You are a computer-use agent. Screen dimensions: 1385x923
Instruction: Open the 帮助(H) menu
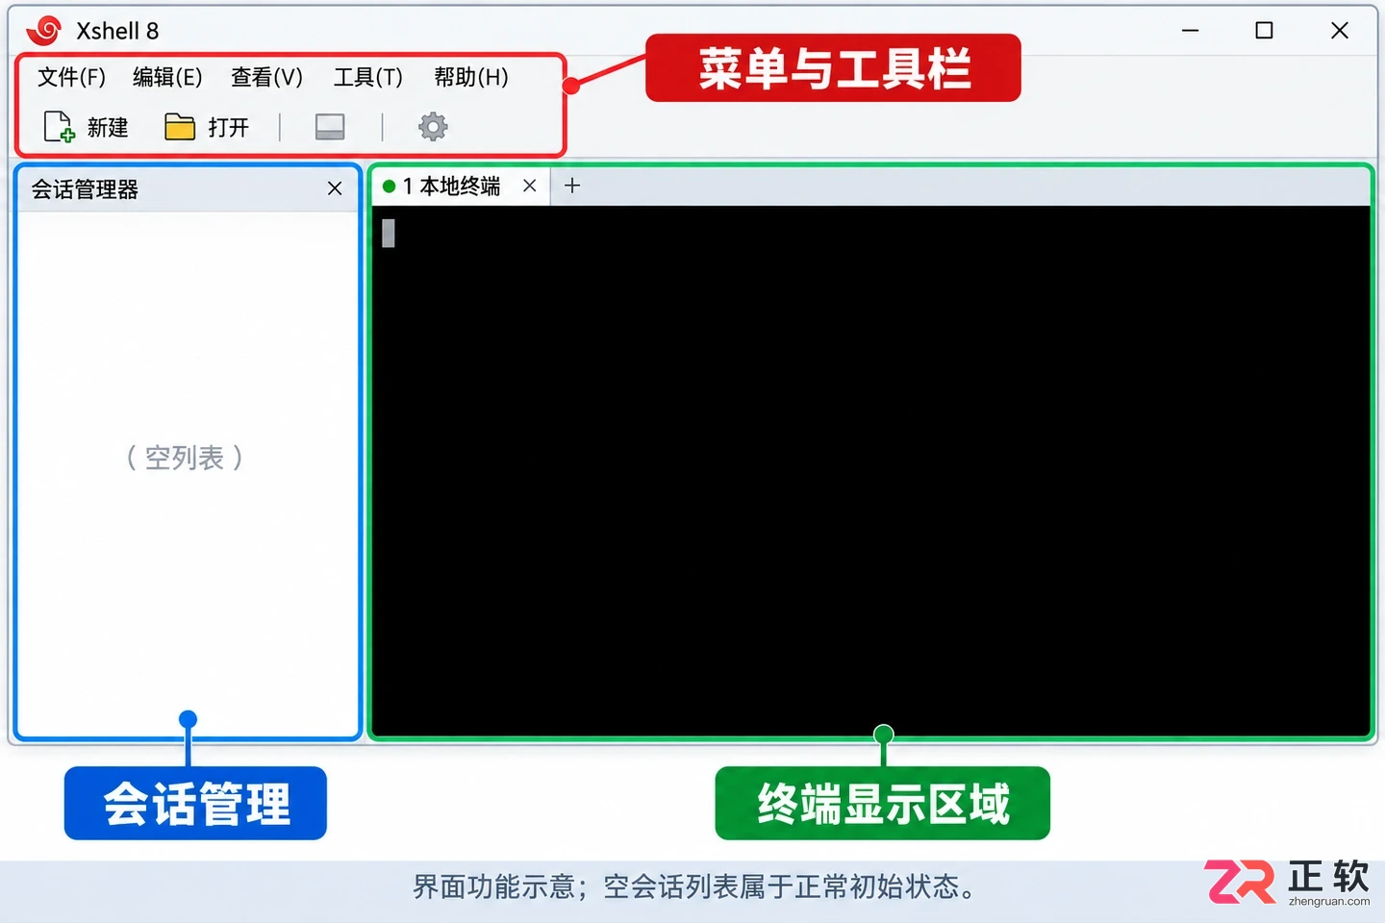click(470, 77)
